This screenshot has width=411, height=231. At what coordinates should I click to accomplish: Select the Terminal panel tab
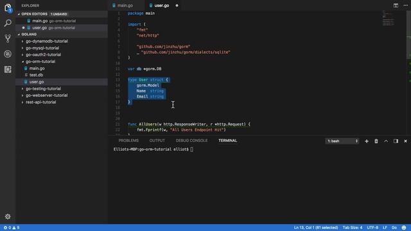click(x=228, y=141)
